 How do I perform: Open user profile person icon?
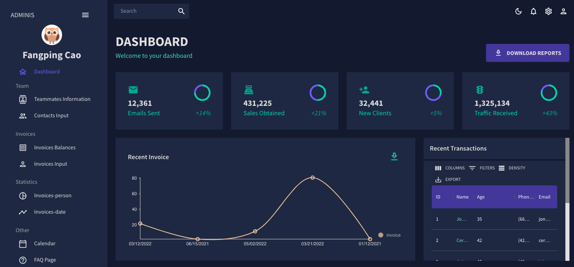(x=564, y=11)
